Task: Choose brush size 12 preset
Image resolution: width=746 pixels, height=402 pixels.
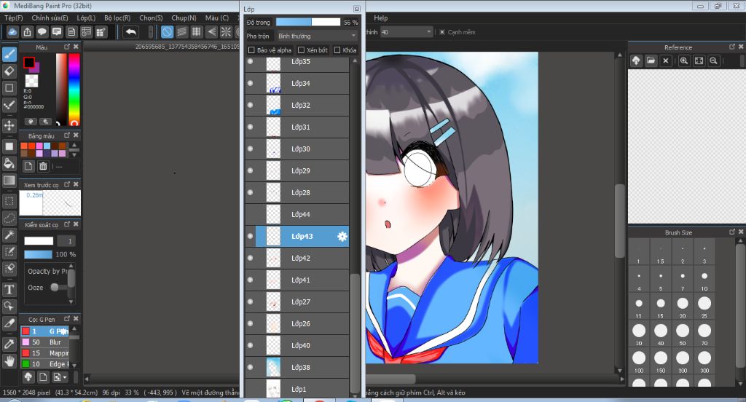Action: coord(639,304)
